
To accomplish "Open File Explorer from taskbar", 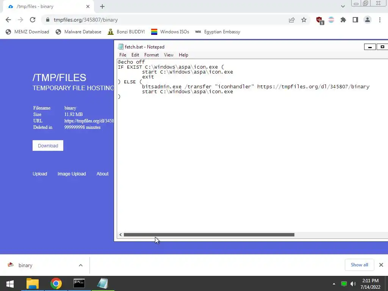I will coord(33,283).
